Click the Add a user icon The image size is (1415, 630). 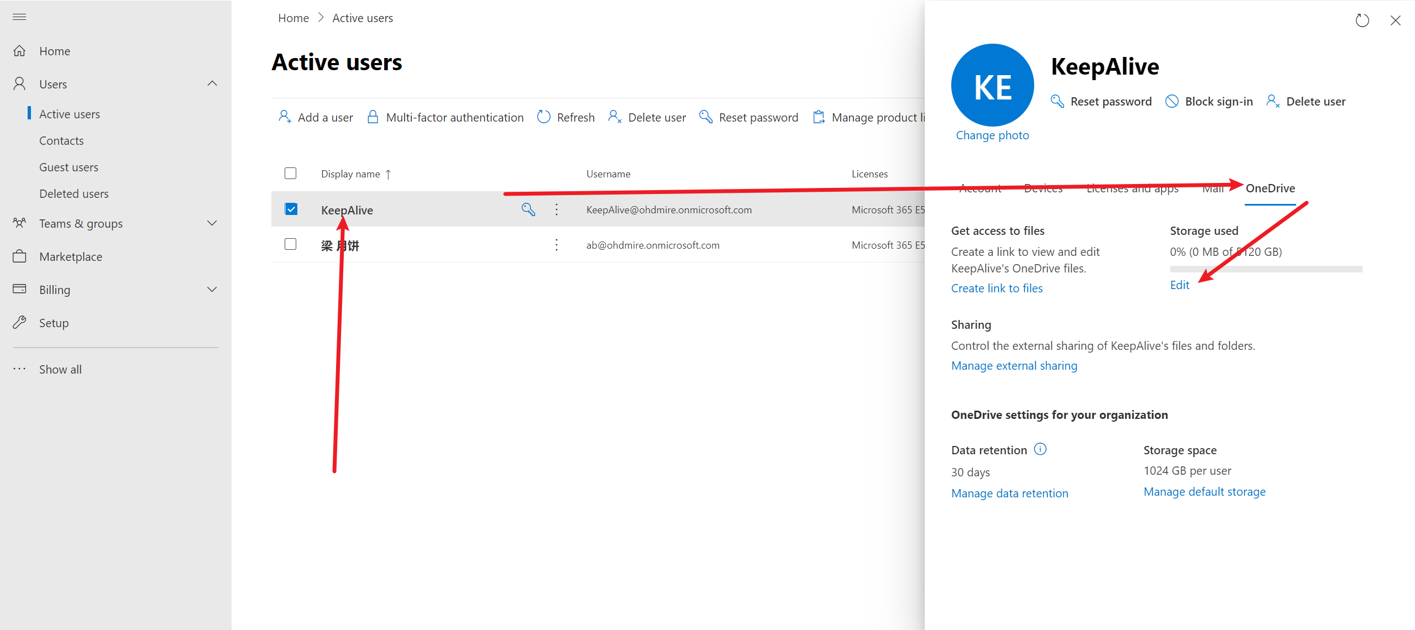[285, 117]
